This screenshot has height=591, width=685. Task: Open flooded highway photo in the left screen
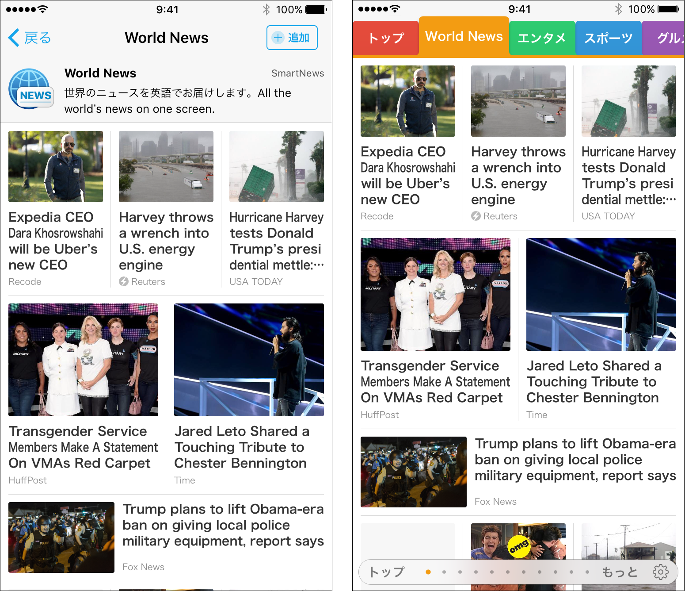pos(166,166)
